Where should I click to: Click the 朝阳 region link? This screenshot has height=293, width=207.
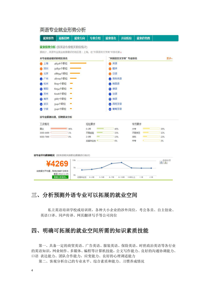pos(46,89)
